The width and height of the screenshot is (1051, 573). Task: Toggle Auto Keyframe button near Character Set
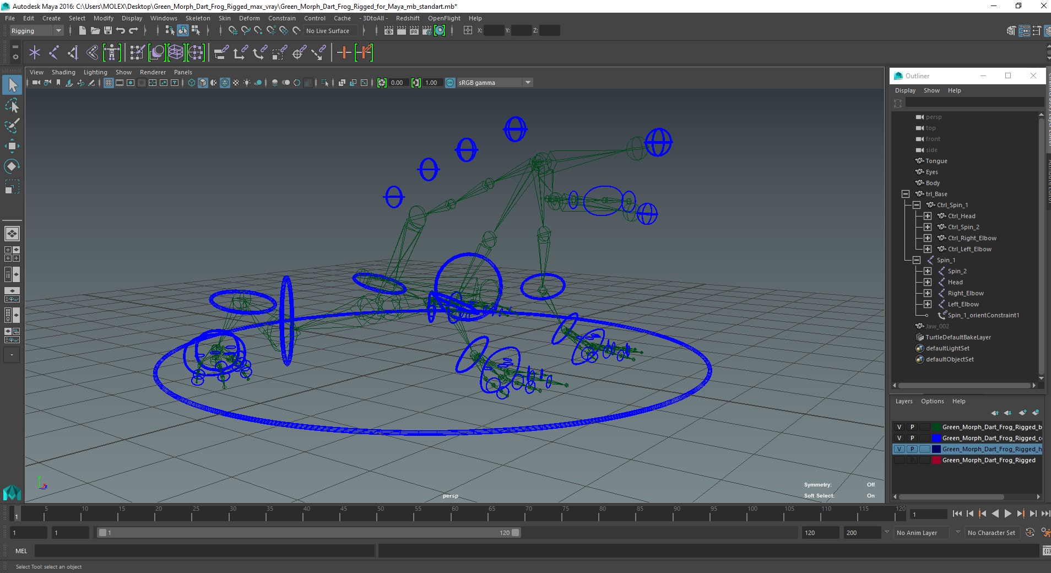tap(1030, 533)
